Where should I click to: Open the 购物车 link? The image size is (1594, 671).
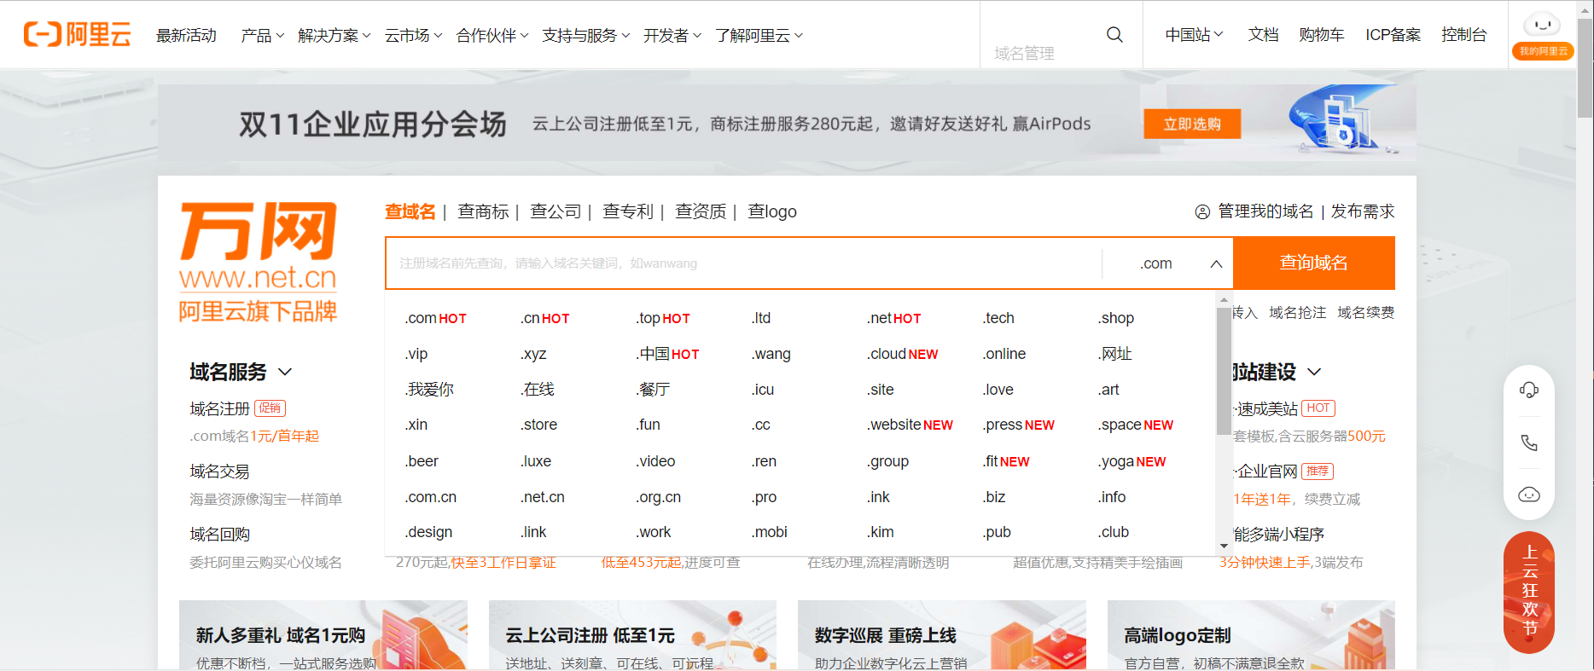[1321, 34]
